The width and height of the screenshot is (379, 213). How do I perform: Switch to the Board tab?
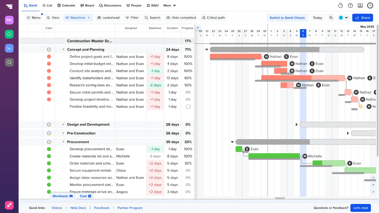click(x=87, y=5)
